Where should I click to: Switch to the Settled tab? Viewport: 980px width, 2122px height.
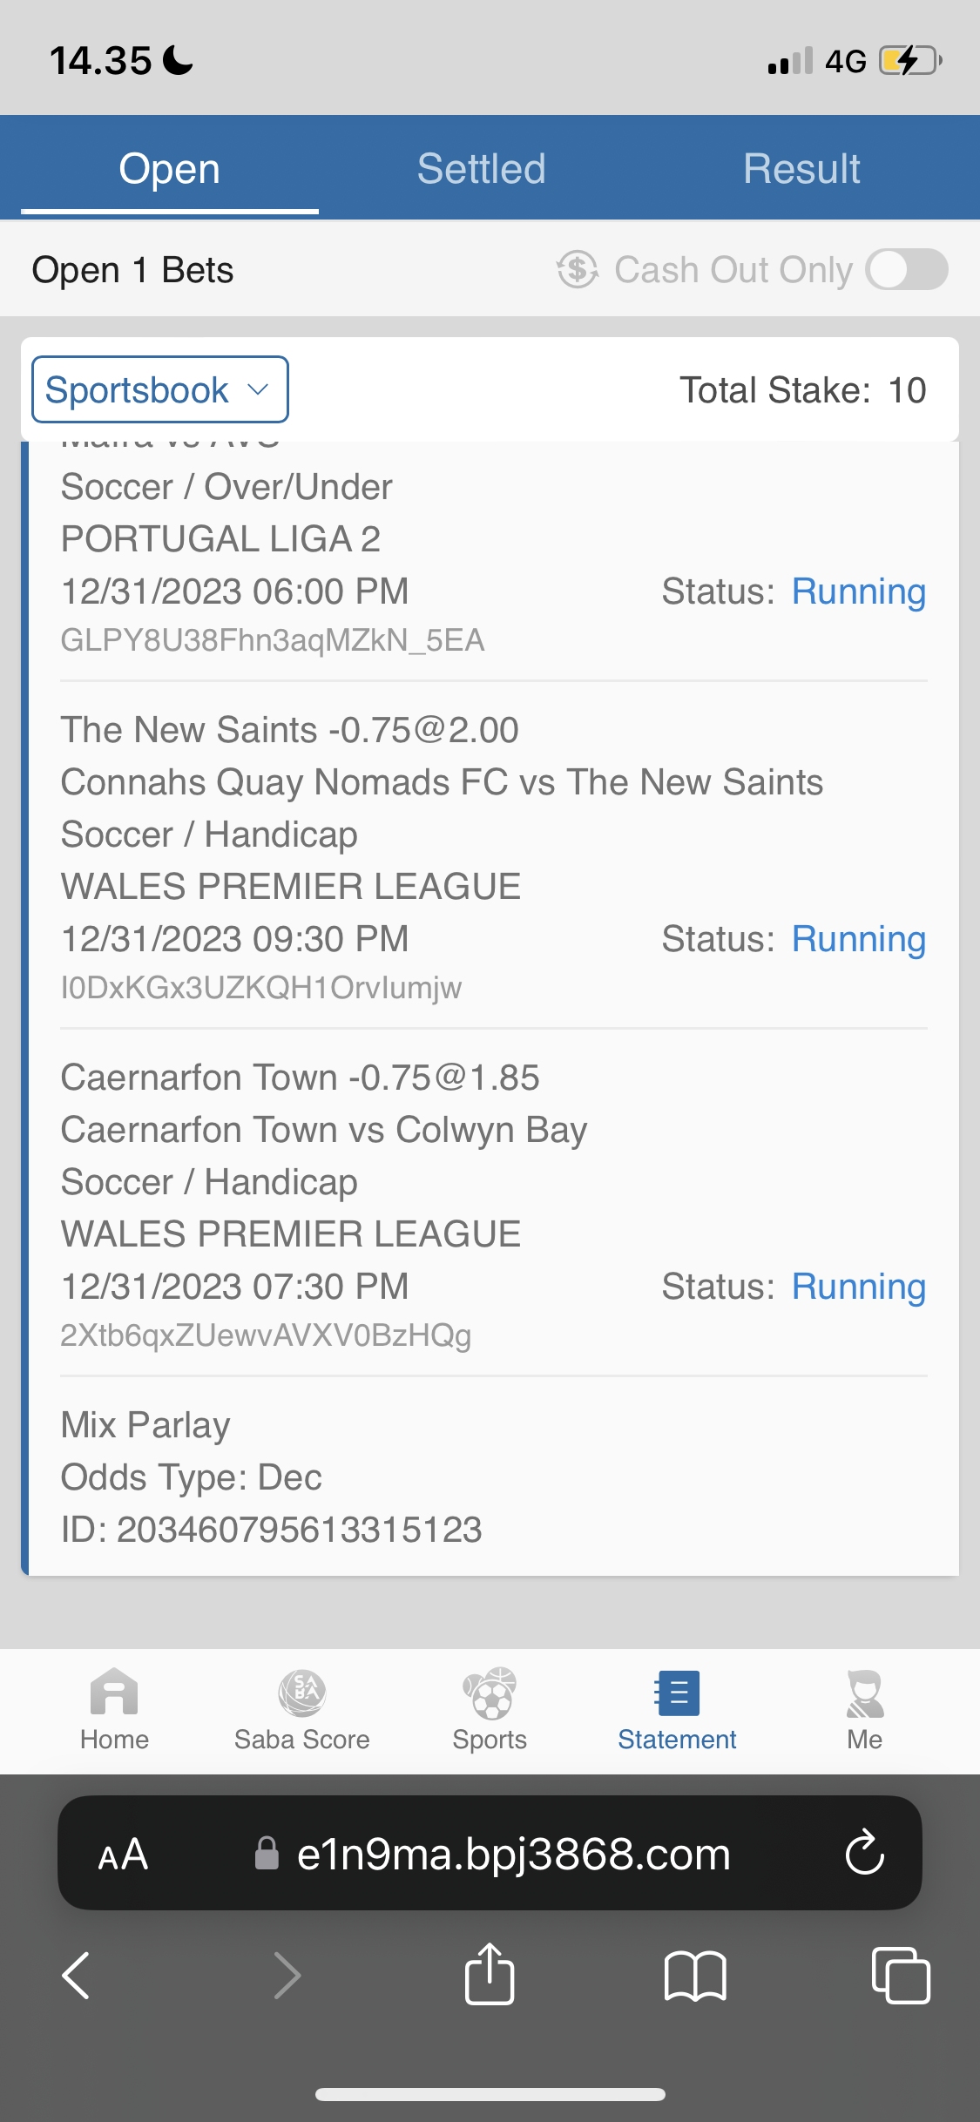point(481,169)
